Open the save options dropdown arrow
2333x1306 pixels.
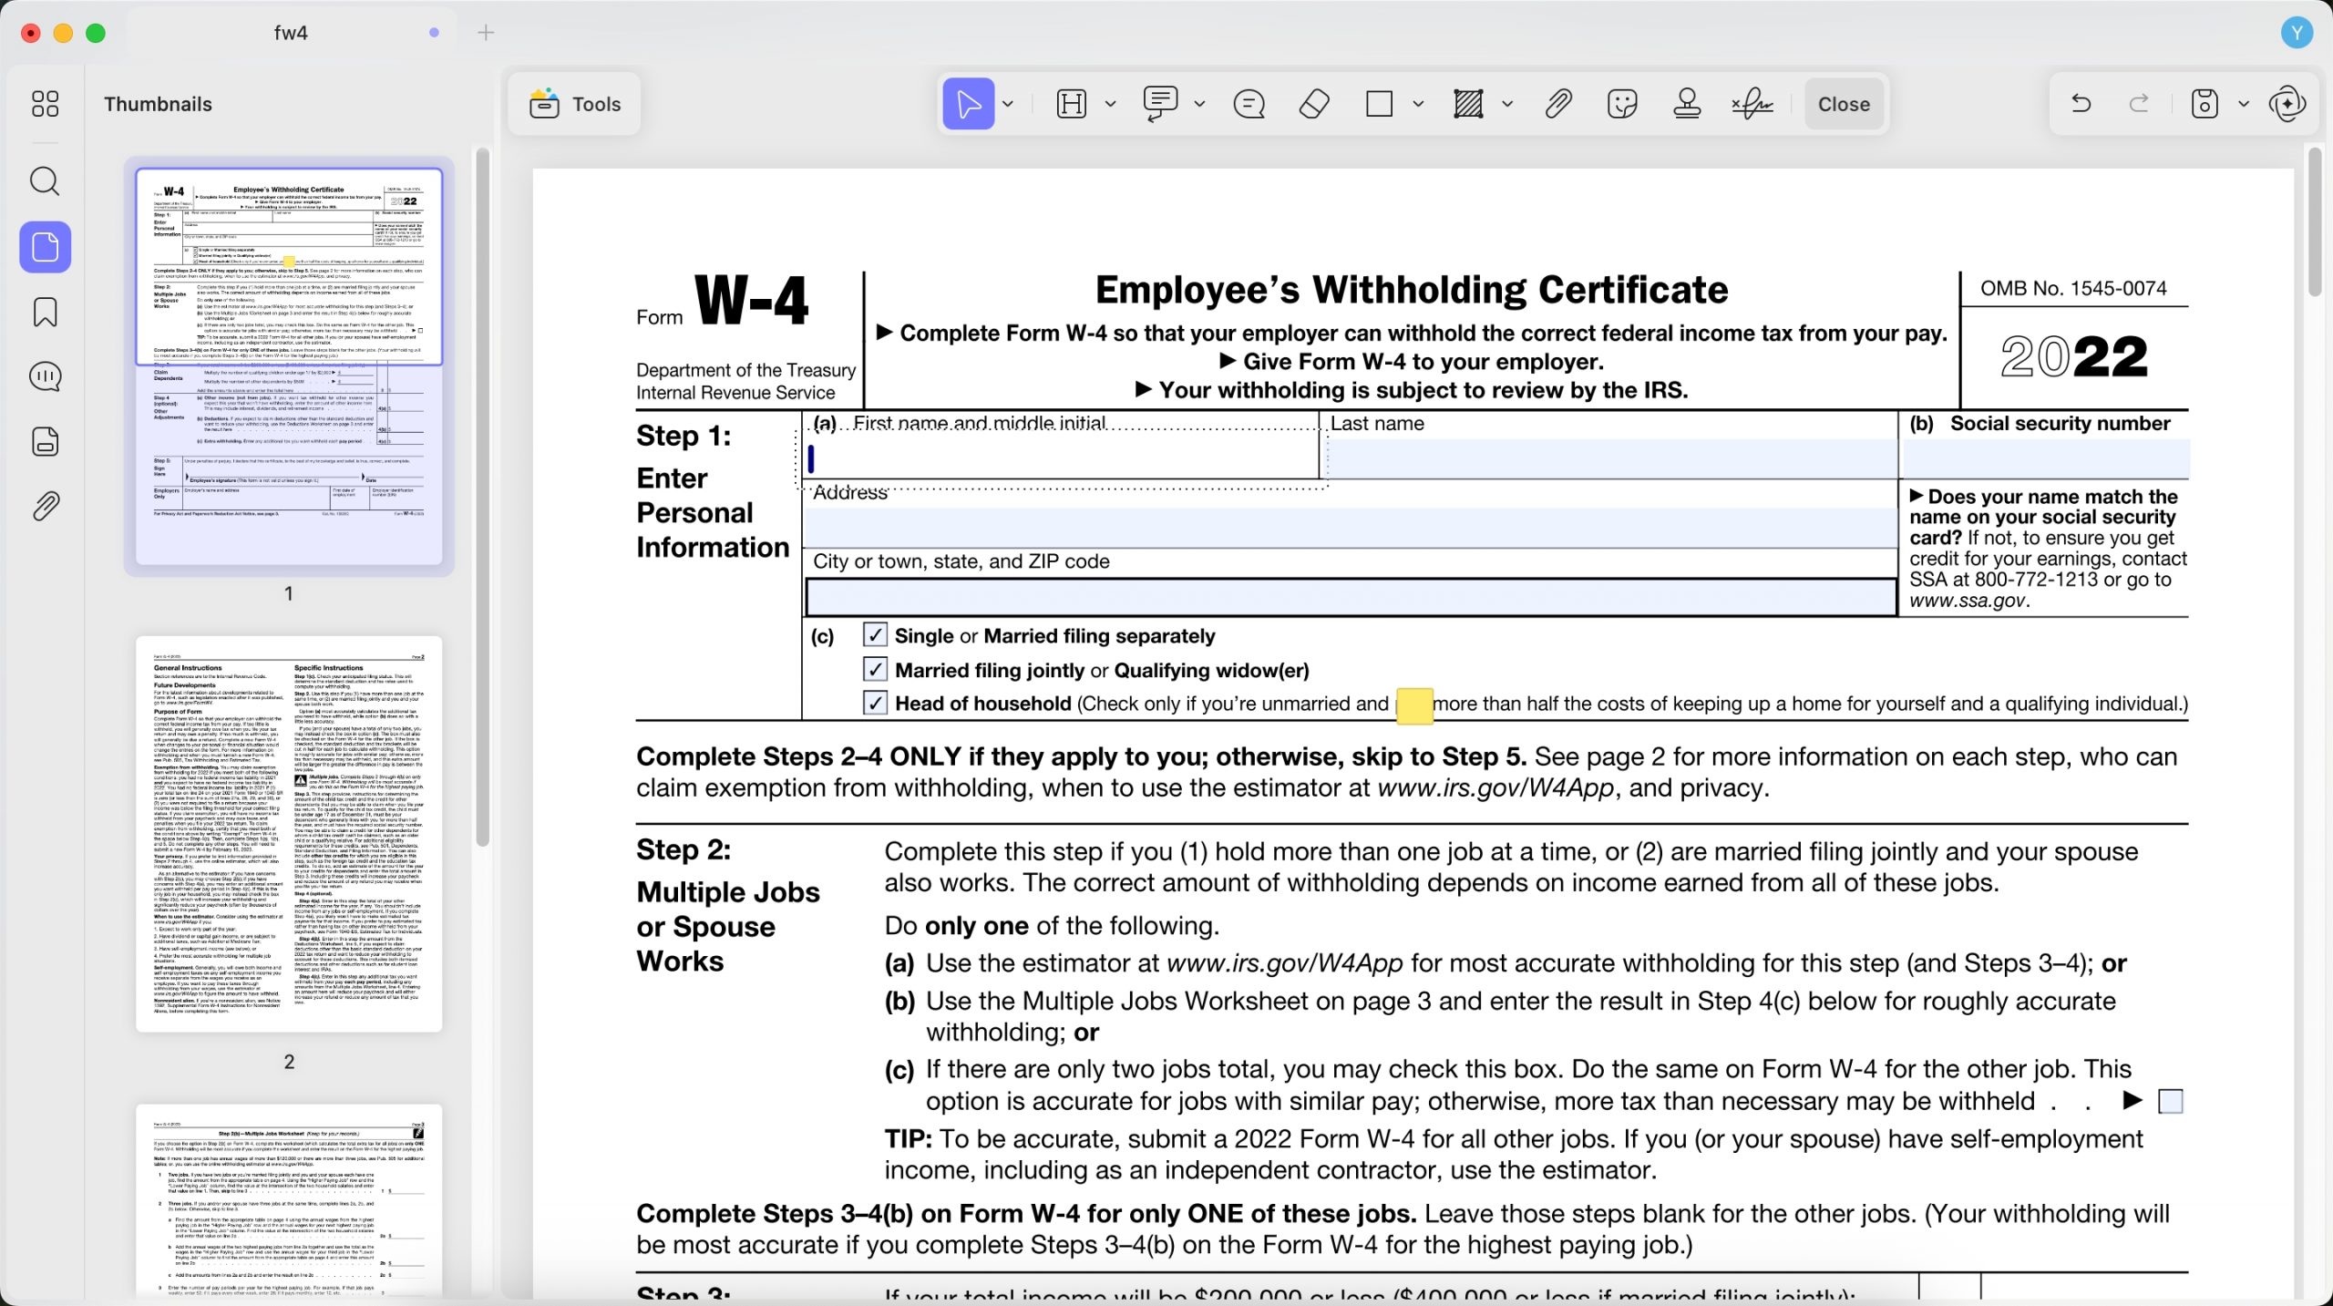(2244, 104)
